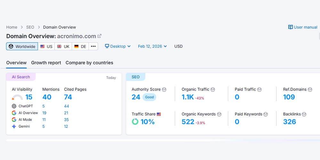
Task: Click external link icon beside acronimo.com
Action: [x=100, y=36]
